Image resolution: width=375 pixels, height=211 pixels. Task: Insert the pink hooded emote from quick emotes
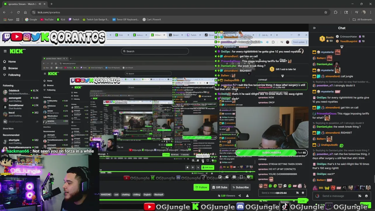point(315,188)
